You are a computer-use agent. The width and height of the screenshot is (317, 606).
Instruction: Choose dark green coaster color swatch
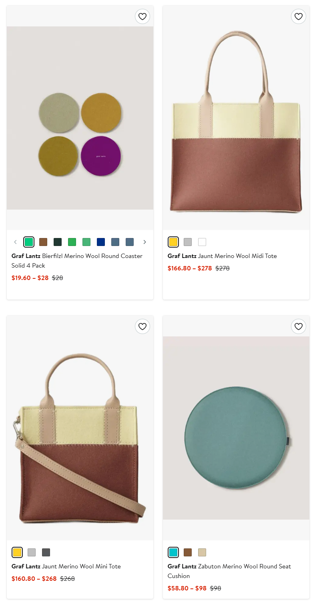[58, 242]
